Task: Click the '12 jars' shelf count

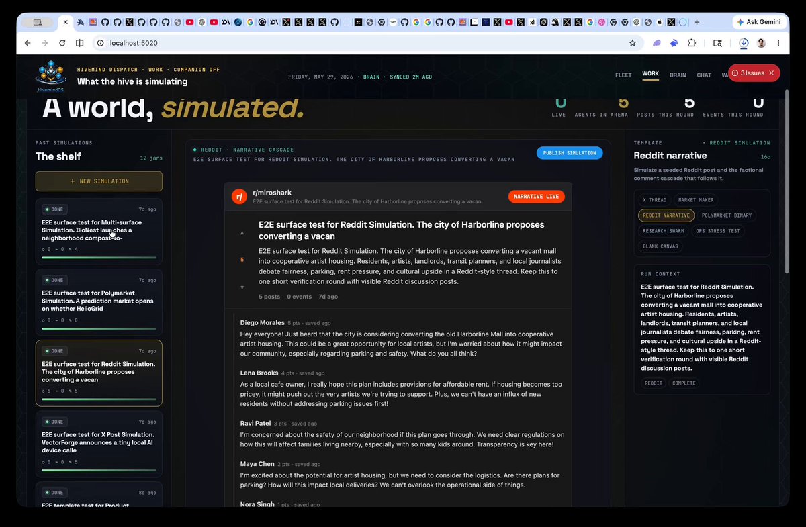Action: pos(152,158)
